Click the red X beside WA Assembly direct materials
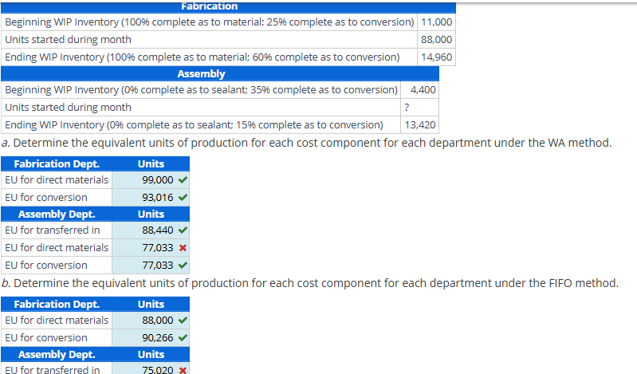This screenshot has height=374, width=637. (183, 247)
